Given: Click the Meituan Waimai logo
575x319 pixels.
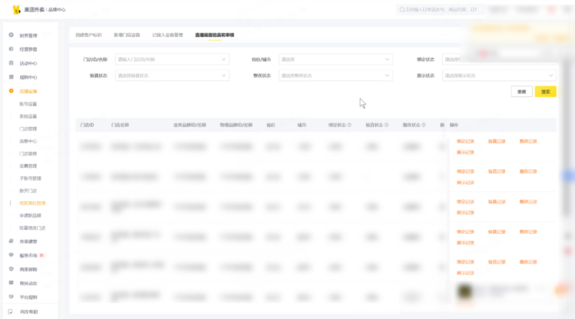Looking at the screenshot, I should (x=16, y=10).
